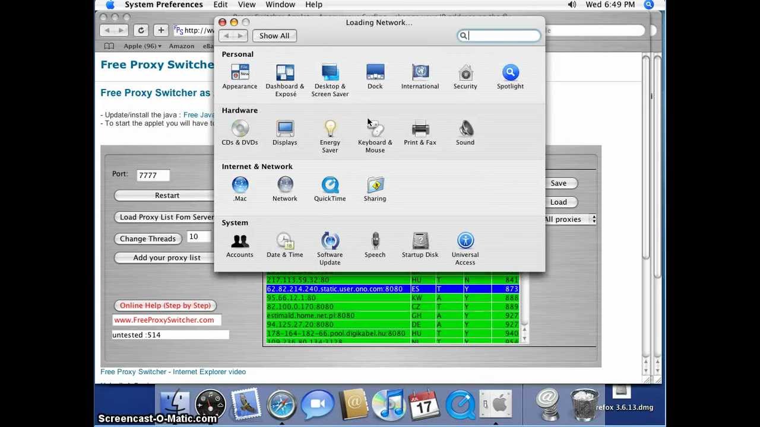Open the Dock preference pane
The image size is (760, 427).
click(375, 77)
